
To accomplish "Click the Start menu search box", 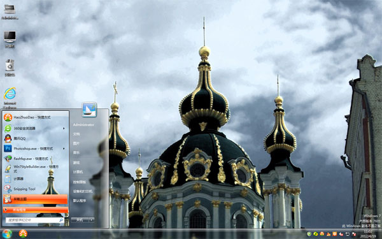I will click(x=34, y=220).
